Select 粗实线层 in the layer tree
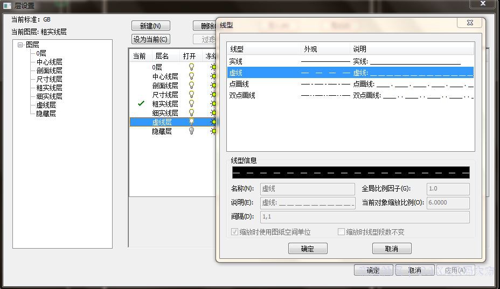 coord(49,88)
